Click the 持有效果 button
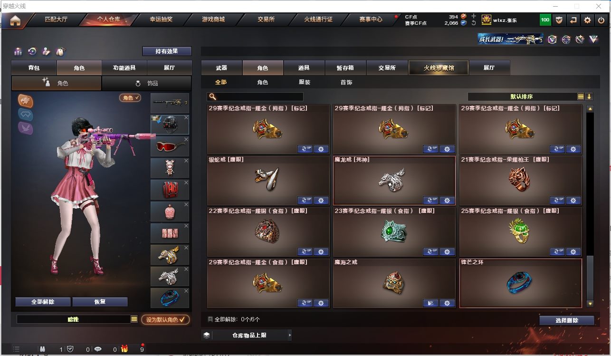This screenshot has width=611, height=356. pyautogui.click(x=167, y=51)
